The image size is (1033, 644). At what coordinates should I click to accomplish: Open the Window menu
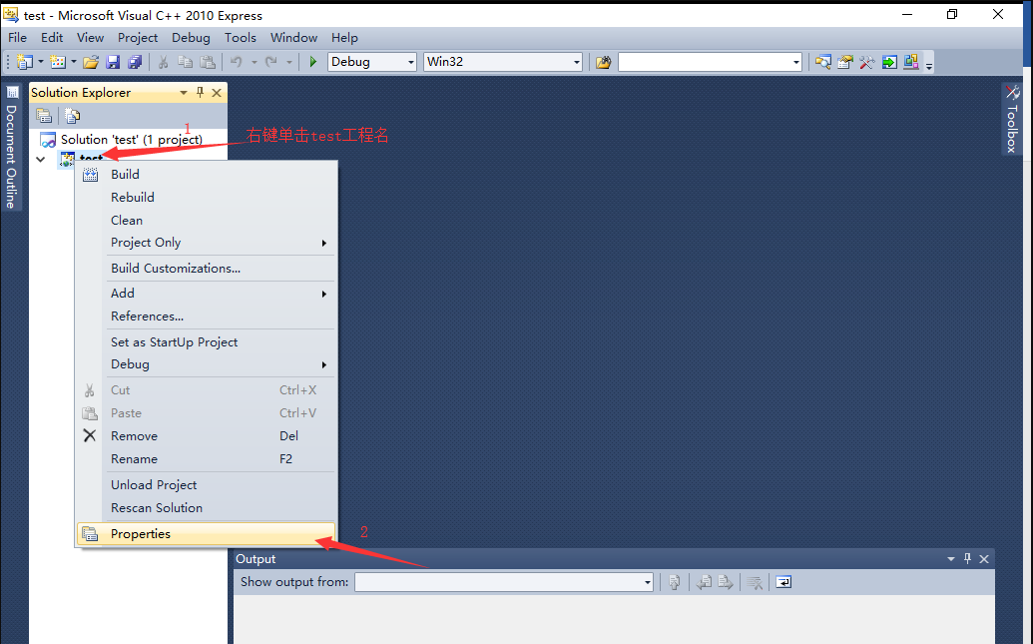pos(293,38)
